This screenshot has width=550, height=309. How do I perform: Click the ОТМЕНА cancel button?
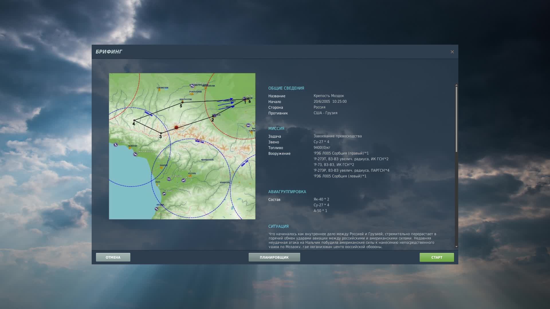coord(113,257)
